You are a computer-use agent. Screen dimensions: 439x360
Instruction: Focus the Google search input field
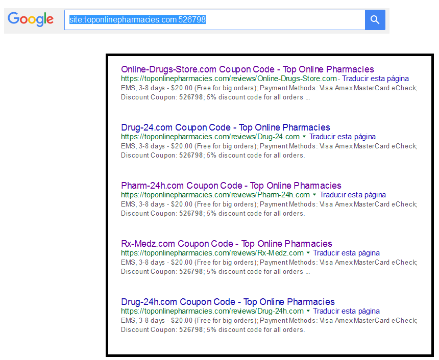tap(215, 20)
